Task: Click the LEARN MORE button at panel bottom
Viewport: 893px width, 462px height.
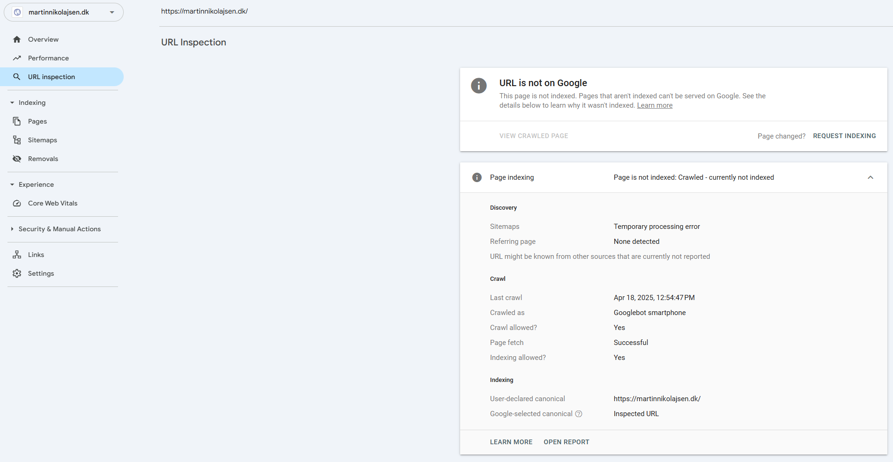Action: (511, 442)
